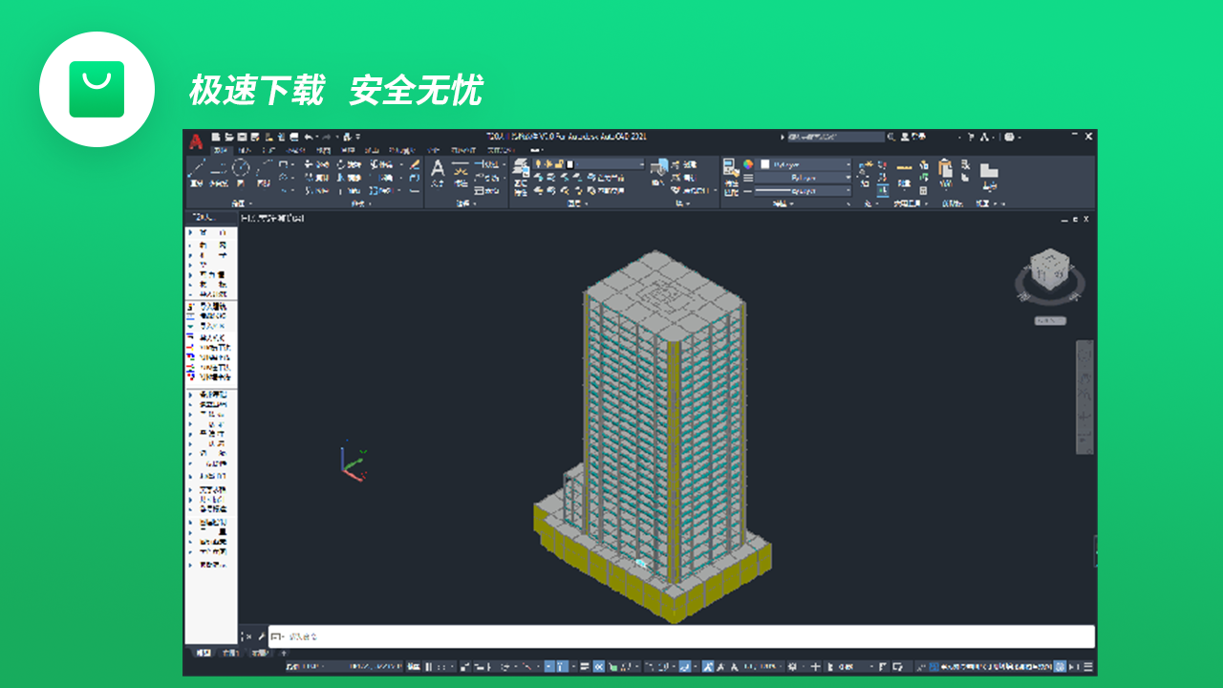Screen dimensions: 1223x688
Task: Click the AutoCAD application logo button
Action: tap(194, 137)
